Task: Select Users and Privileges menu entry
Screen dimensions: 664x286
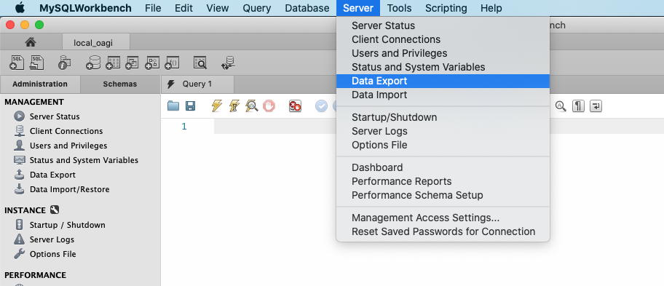Action: [443, 53]
